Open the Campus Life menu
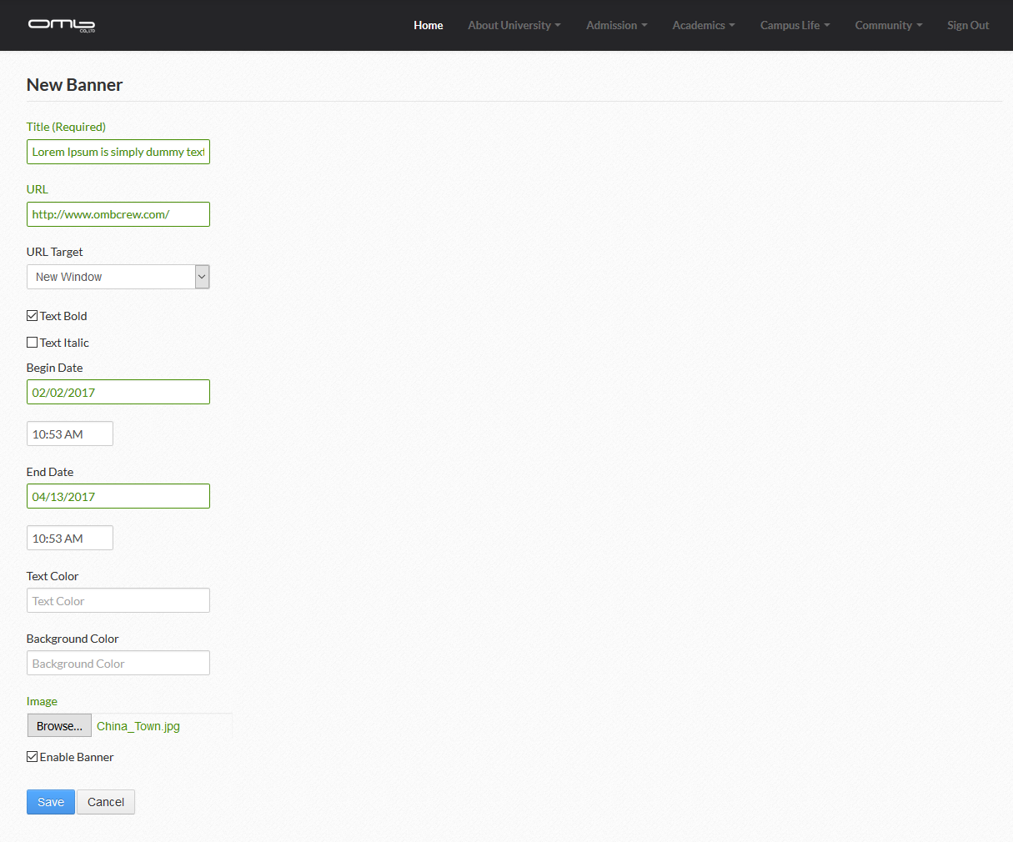 click(x=795, y=25)
